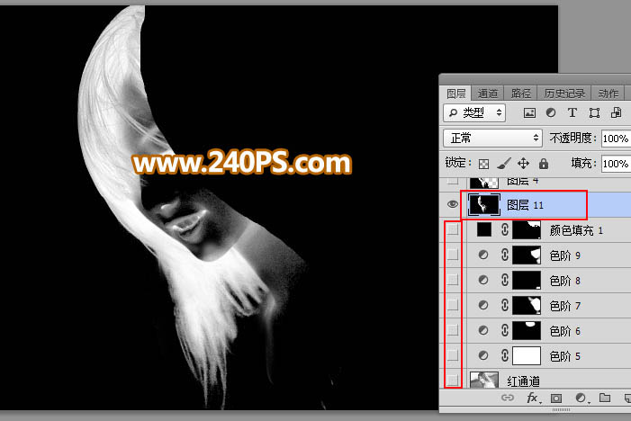Click 色阶 6 adjustment icon
This screenshot has height=421, width=631.
pos(483,330)
